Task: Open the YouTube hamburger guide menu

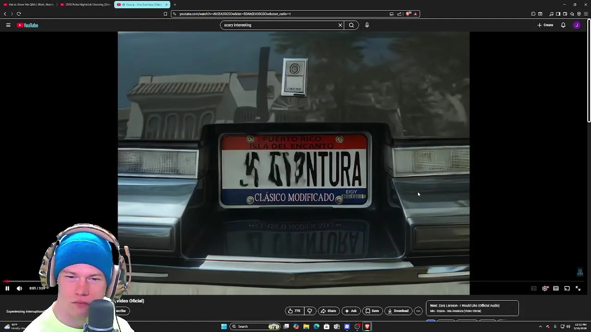Action: [8, 25]
